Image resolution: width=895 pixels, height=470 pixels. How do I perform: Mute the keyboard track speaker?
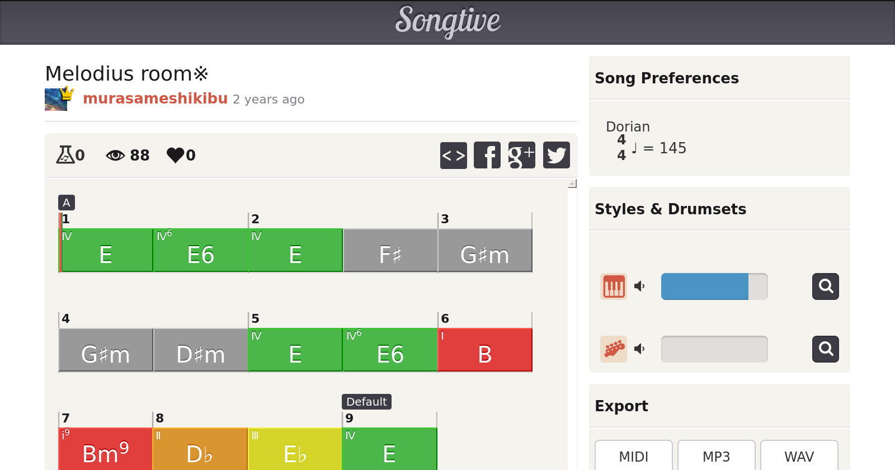(x=639, y=286)
